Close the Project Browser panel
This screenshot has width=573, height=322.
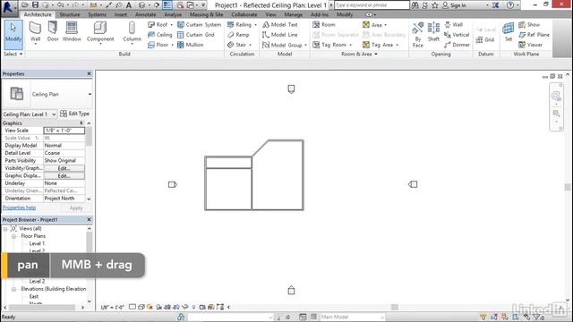[90, 220]
